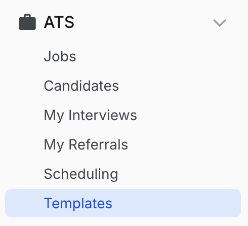Collapse the ATS section chevron
Viewport: 248px width, 226px height.
[220, 23]
